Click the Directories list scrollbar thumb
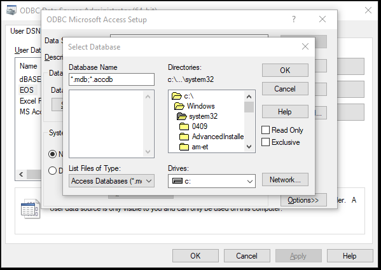Viewport: 381px width, 270px height. tap(249, 107)
